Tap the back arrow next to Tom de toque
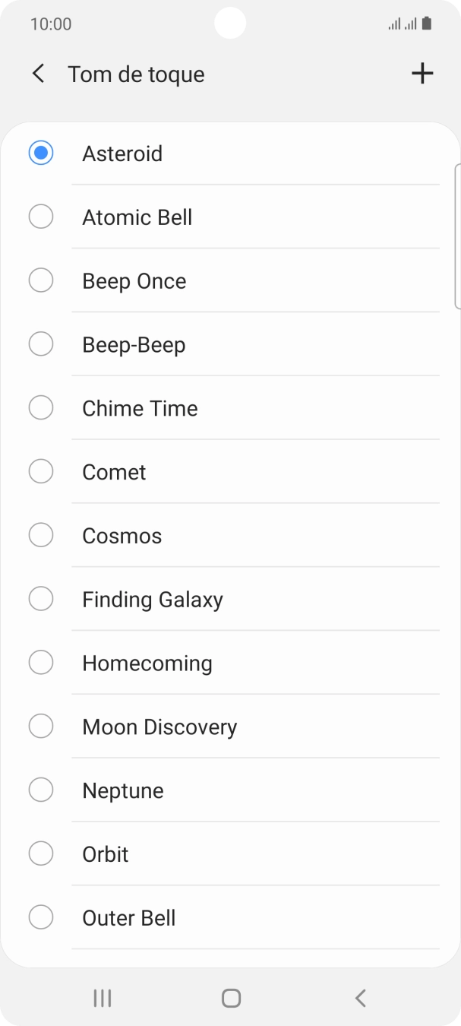 pyautogui.click(x=37, y=73)
